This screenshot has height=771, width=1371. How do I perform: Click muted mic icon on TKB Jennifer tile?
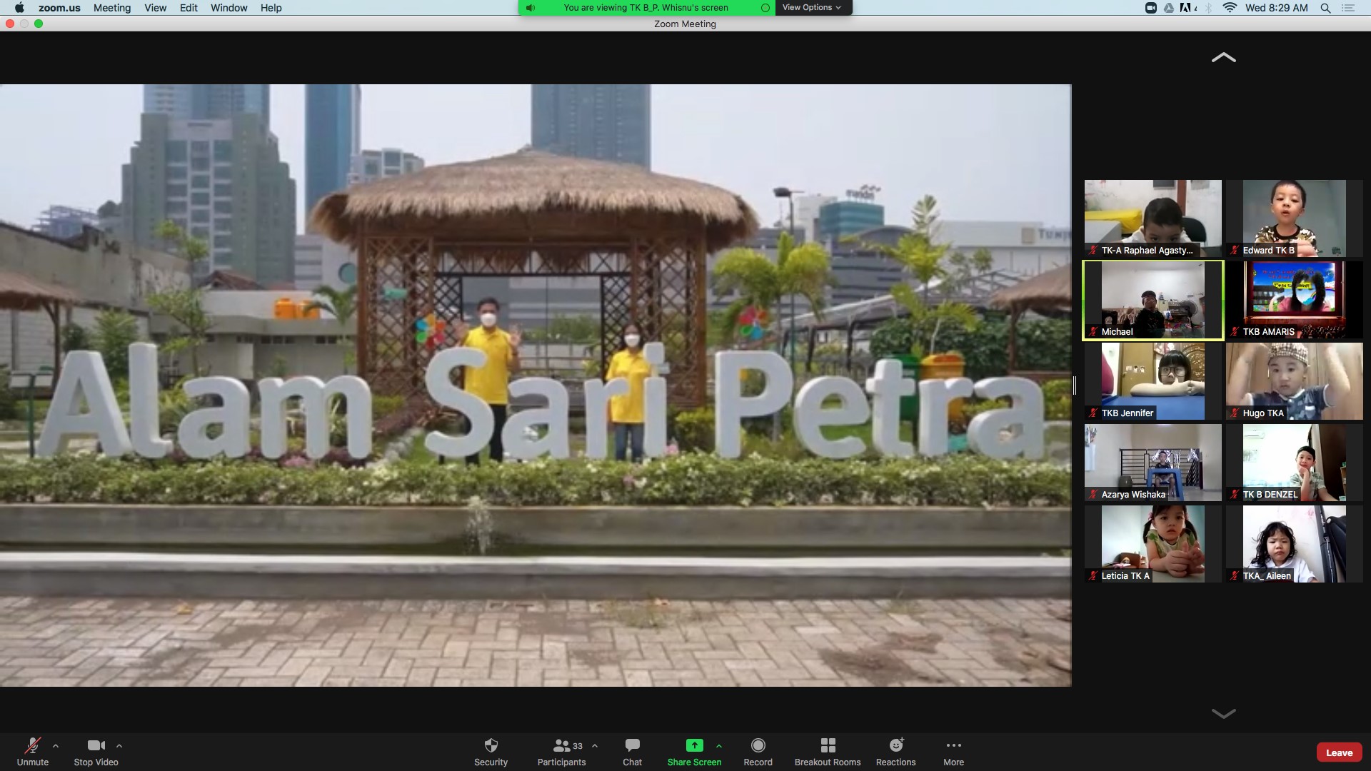tap(1093, 413)
